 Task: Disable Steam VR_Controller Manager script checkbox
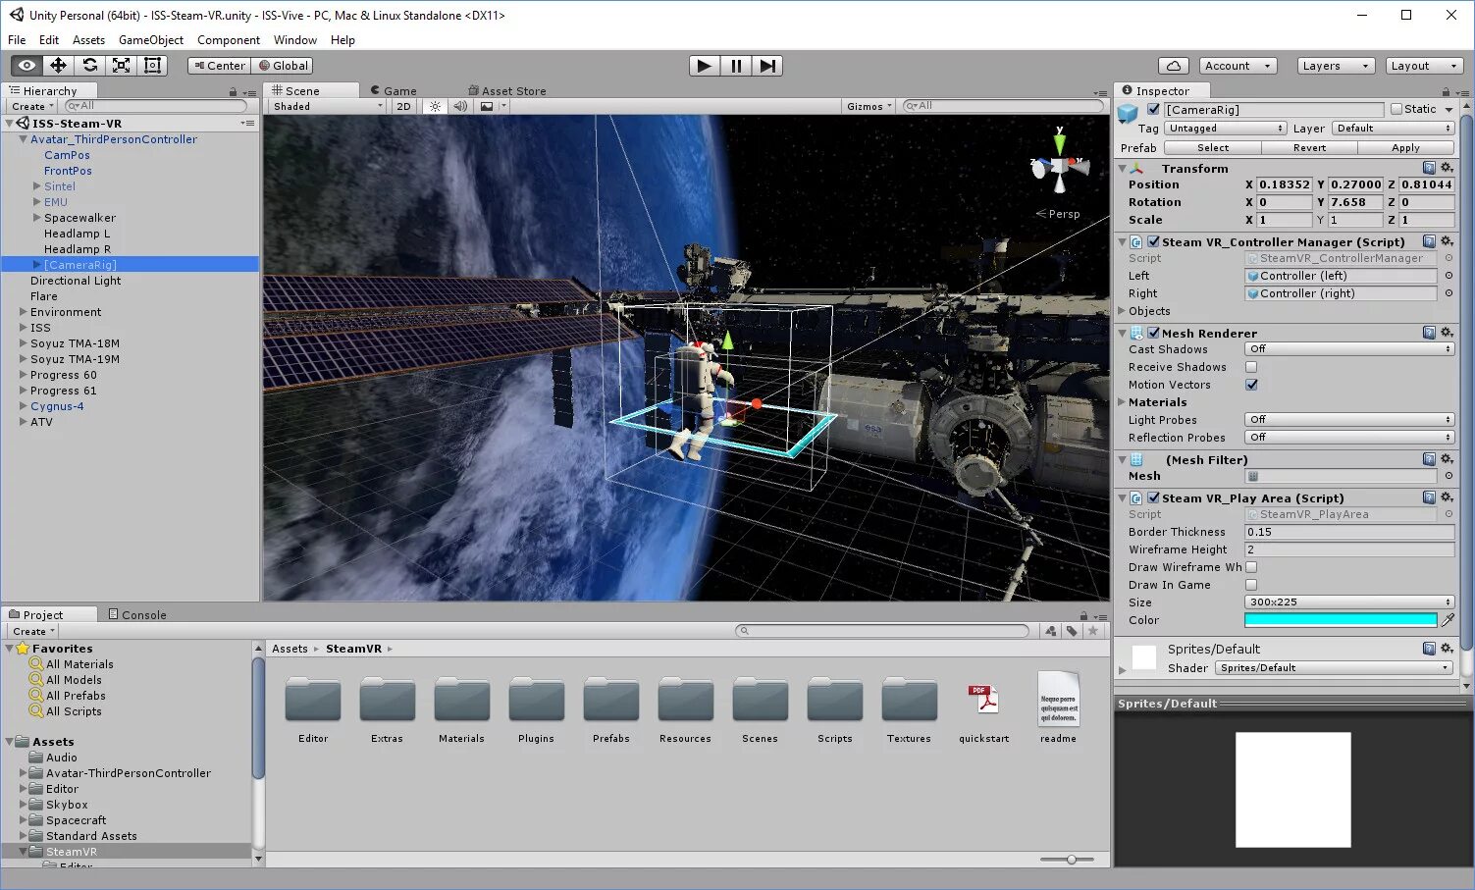(x=1154, y=241)
